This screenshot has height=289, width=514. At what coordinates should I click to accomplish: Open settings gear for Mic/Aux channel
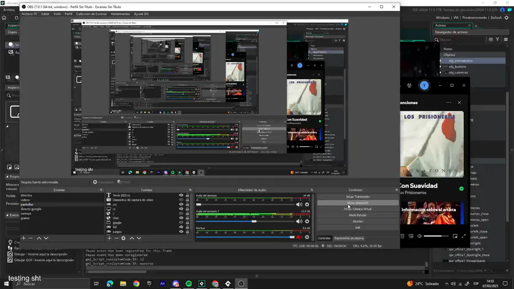307,237
